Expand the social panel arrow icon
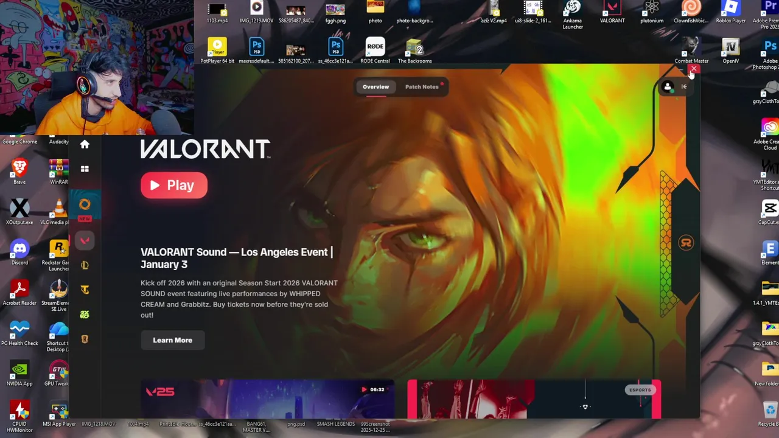 684,87
